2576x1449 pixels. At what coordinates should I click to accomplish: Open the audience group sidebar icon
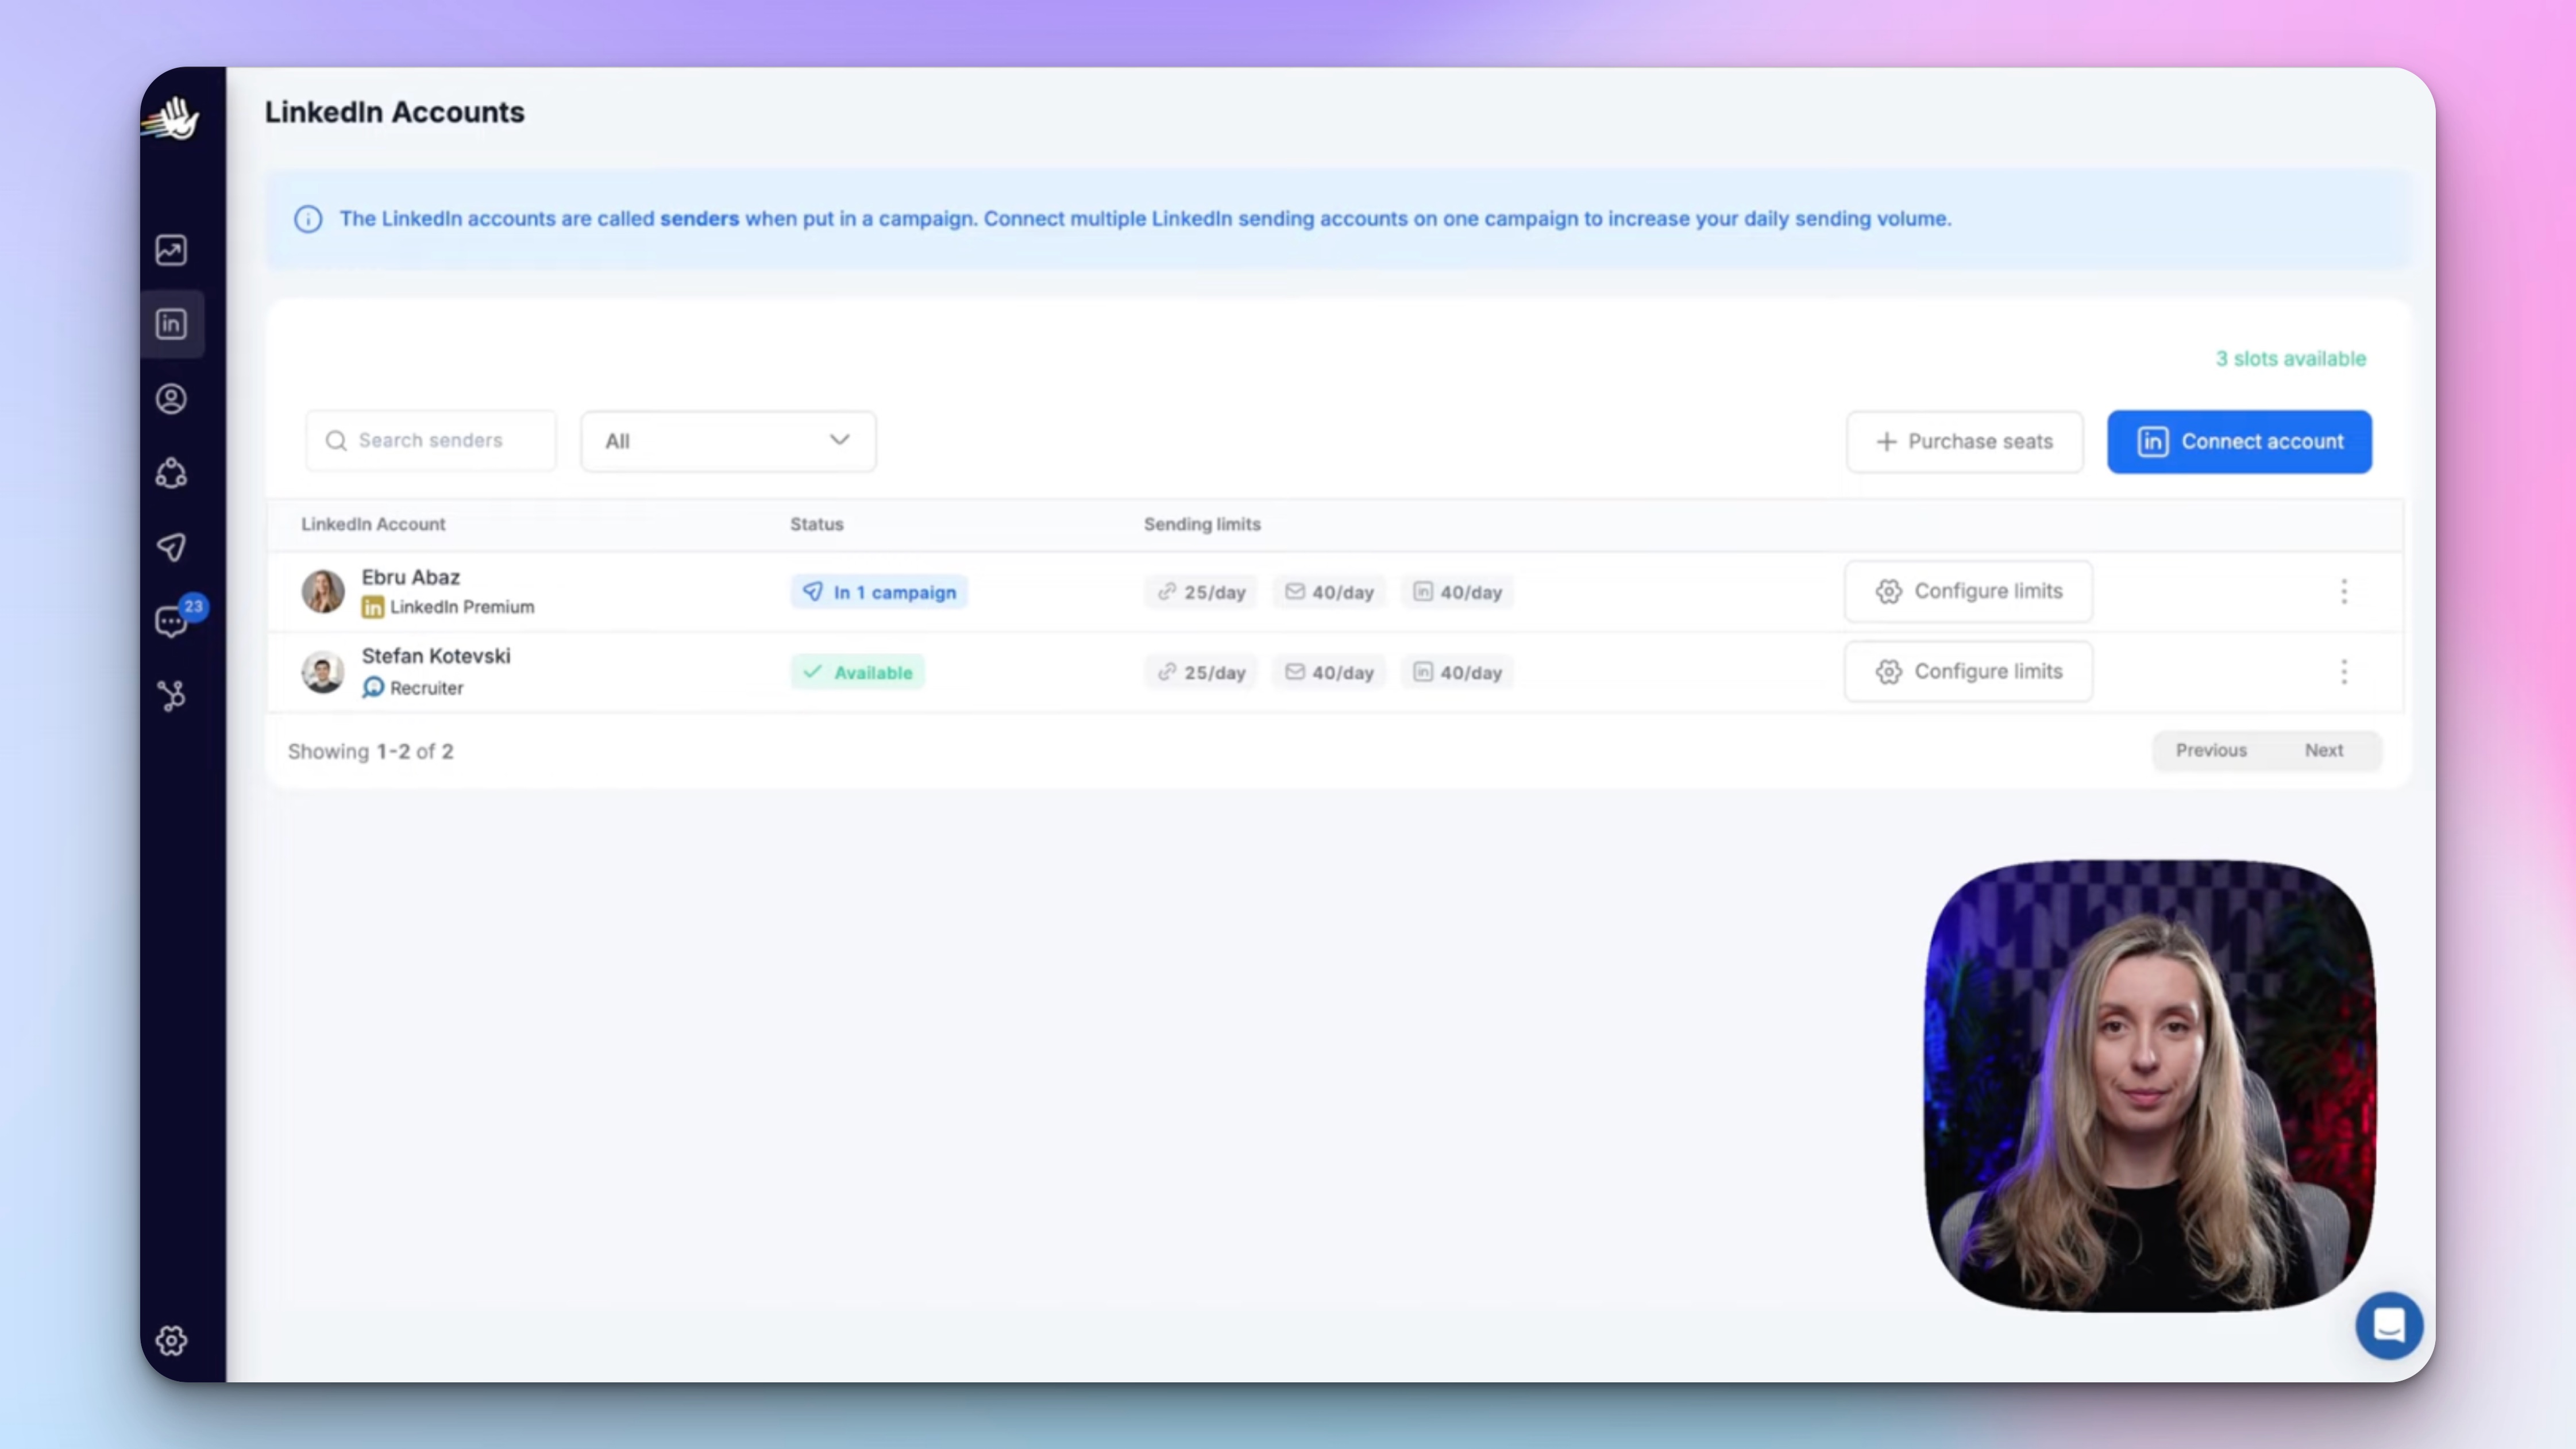click(171, 473)
